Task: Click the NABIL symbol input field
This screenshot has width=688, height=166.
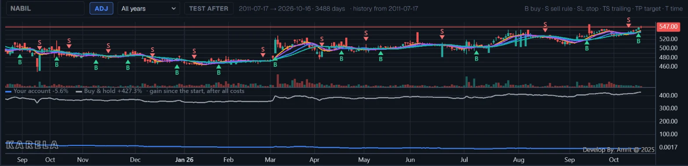Action: pyautogui.click(x=45, y=8)
